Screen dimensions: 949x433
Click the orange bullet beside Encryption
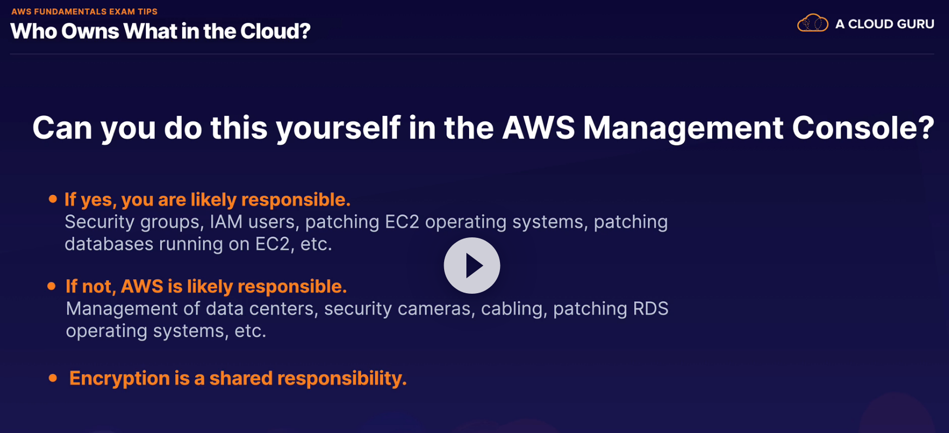click(53, 378)
